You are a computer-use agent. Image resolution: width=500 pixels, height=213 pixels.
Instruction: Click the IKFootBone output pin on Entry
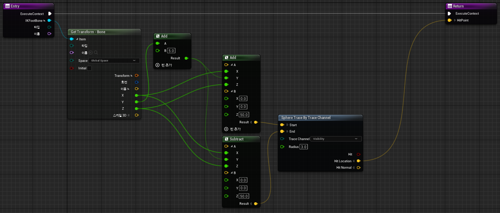coord(49,20)
